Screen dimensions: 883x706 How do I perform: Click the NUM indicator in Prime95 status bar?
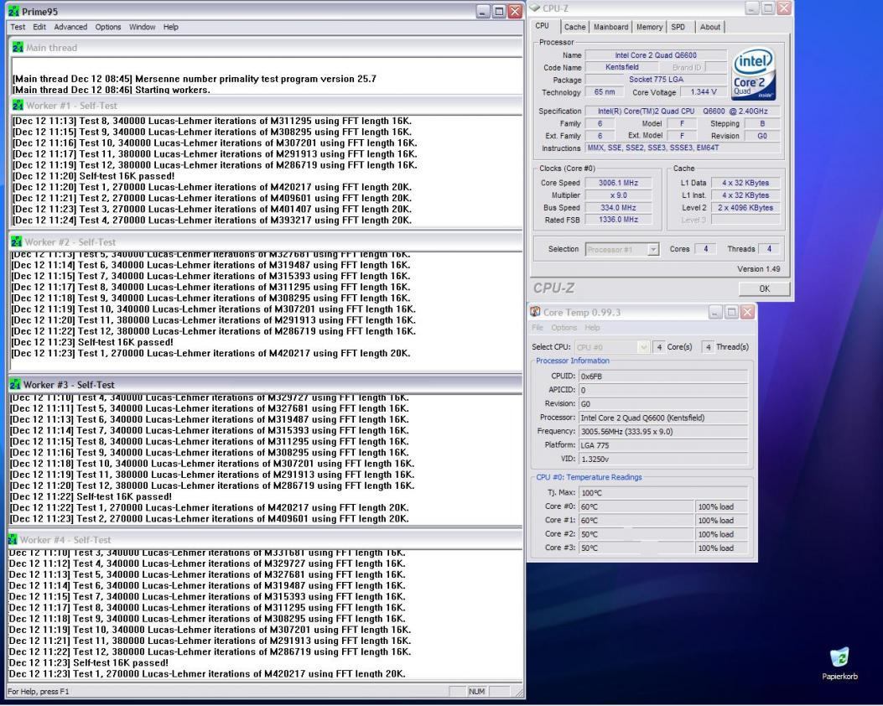pyautogui.click(x=476, y=692)
